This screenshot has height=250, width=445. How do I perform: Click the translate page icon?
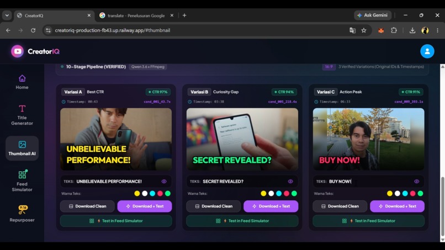(x=352, y=30)
